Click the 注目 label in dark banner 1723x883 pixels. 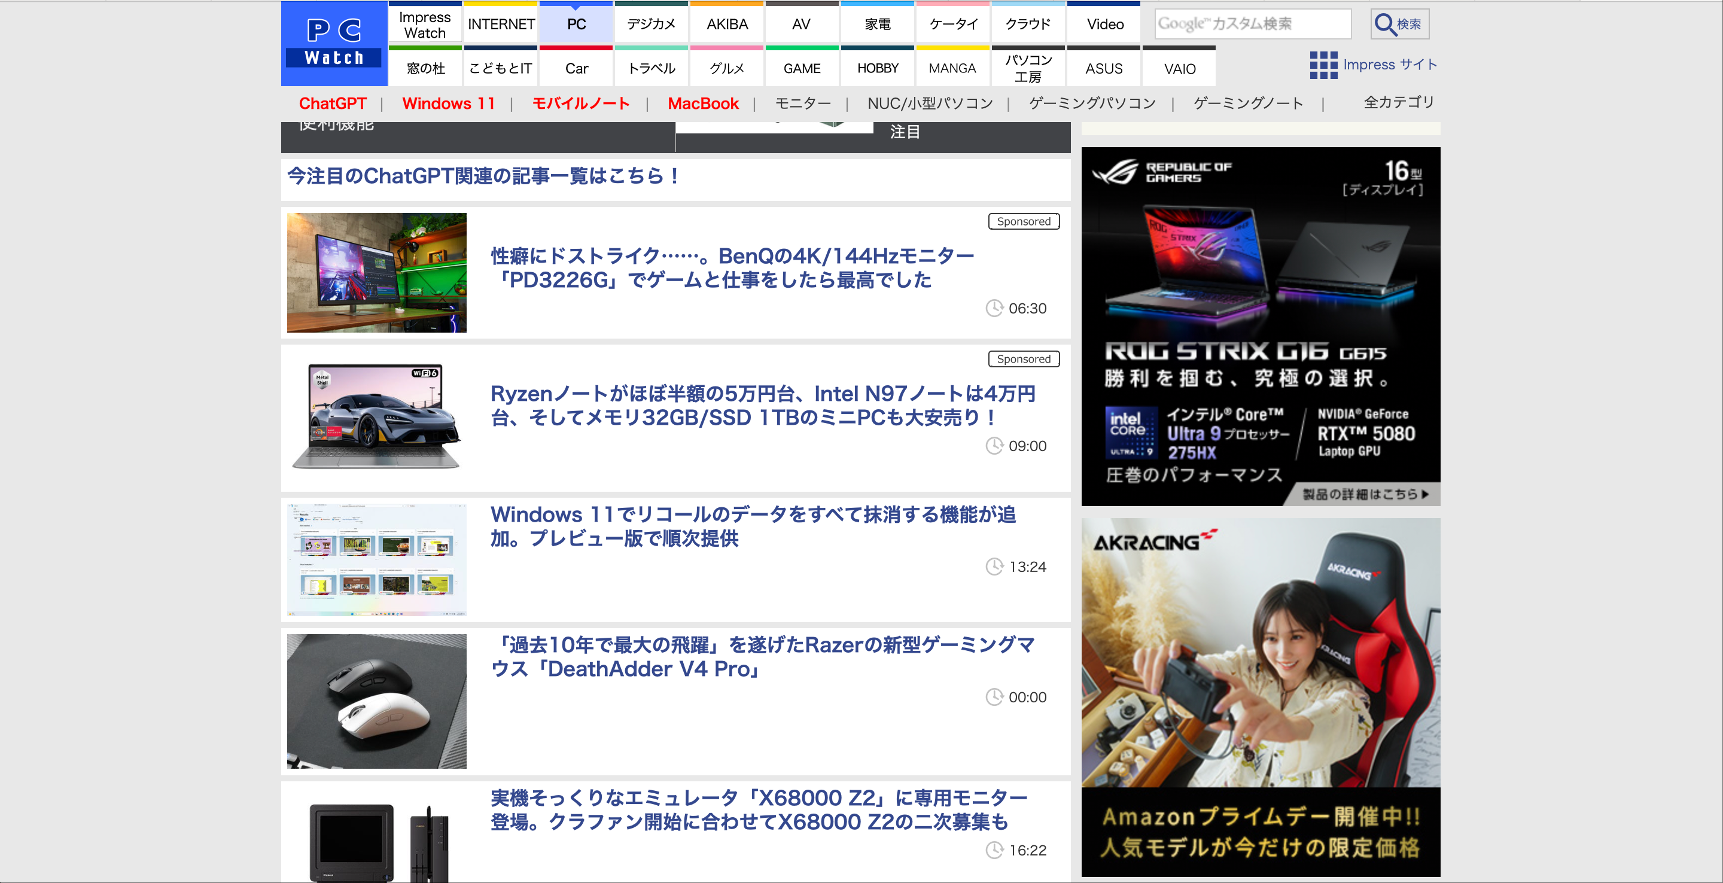[x=905, y=132]
